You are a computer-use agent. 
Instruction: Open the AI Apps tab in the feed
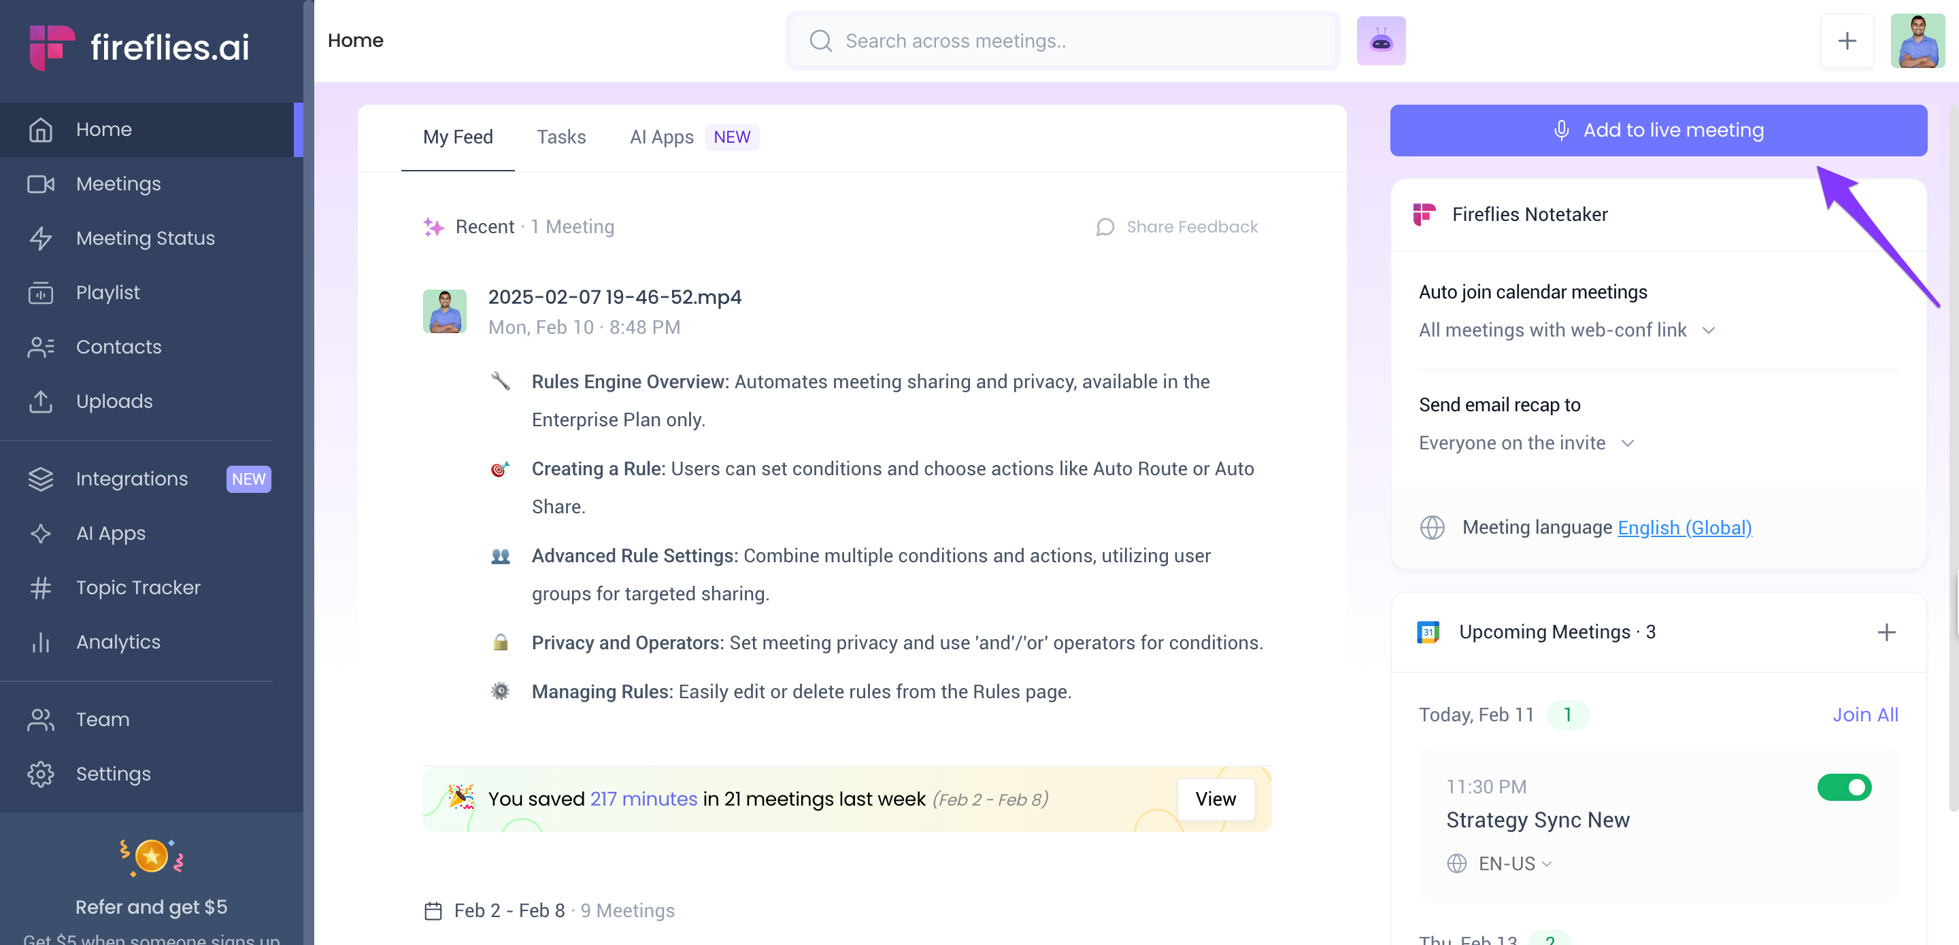[693, 137]
